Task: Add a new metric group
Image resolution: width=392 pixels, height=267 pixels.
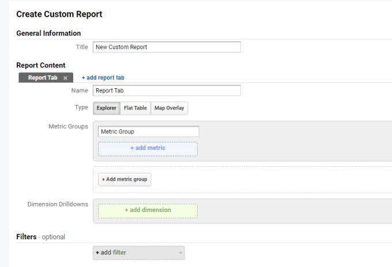Action: click(125, 179)
